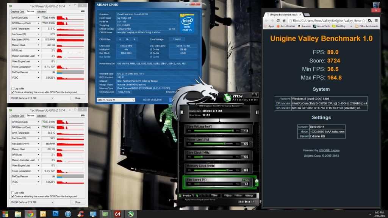Image resolution: width=388 pixels, height=218 pixels.
Task: Switch to Chrome on the taskbar
Action: [30, 214]
